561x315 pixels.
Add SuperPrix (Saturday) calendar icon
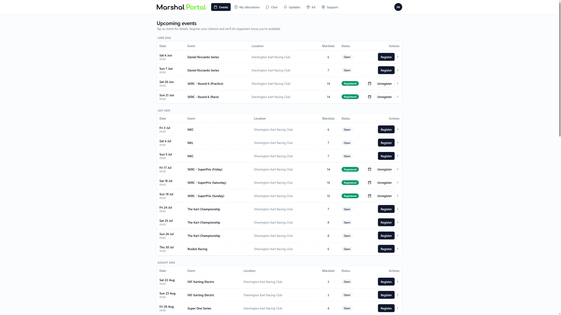[x=369, y=183]
